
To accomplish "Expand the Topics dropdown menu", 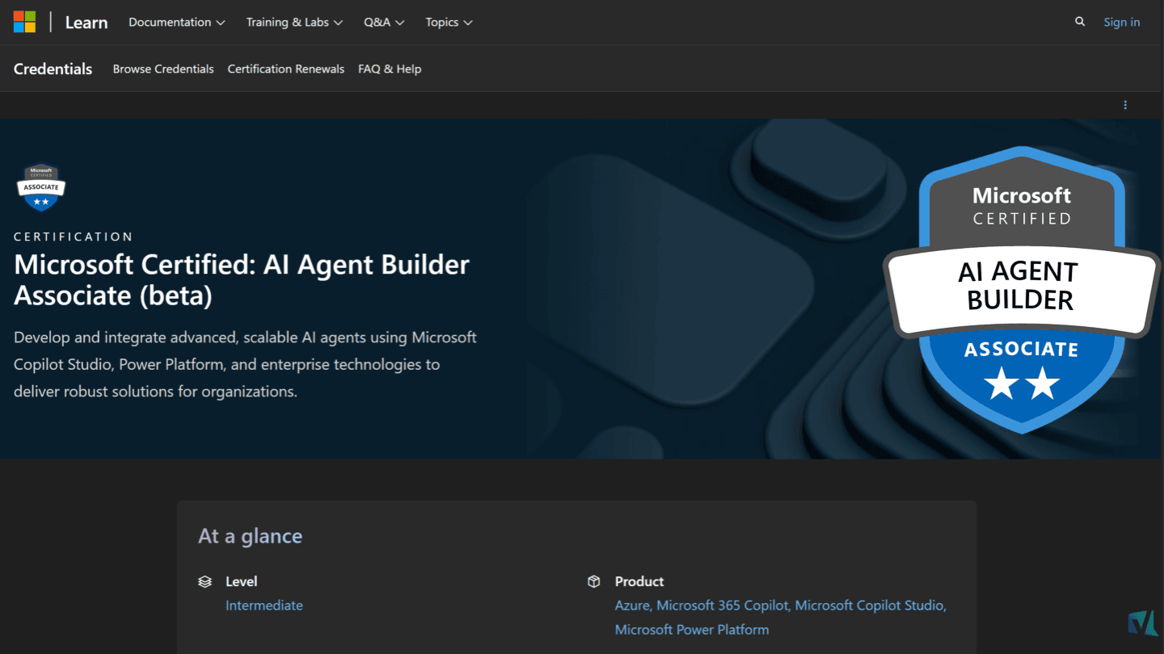I will pos(449,22).
